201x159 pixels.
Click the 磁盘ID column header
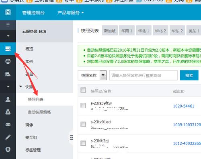tap(179, 91)
